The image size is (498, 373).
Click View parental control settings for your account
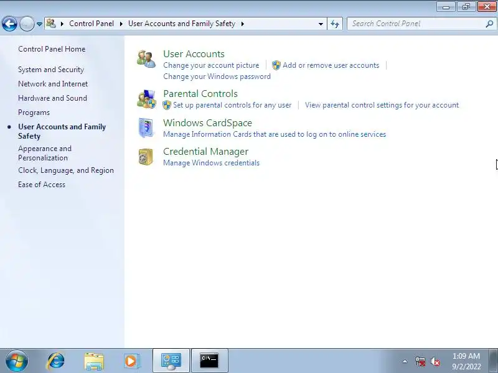[382, 105]
